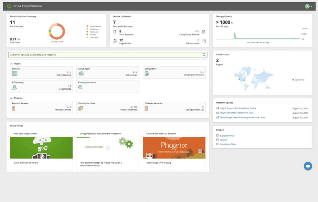Click the Druva logo in the header

point(9,6)
